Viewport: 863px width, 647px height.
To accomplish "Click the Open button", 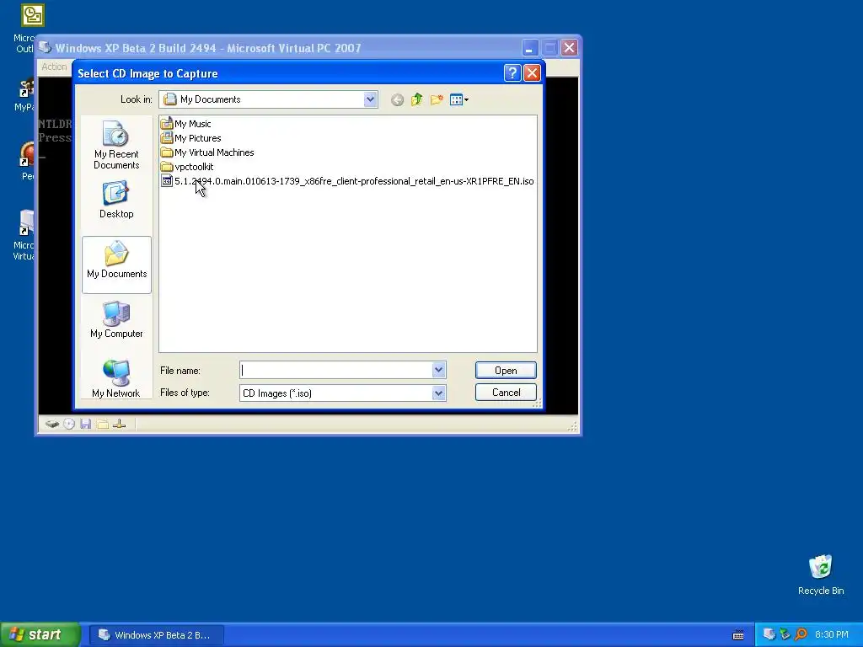I will click(506, 371).
